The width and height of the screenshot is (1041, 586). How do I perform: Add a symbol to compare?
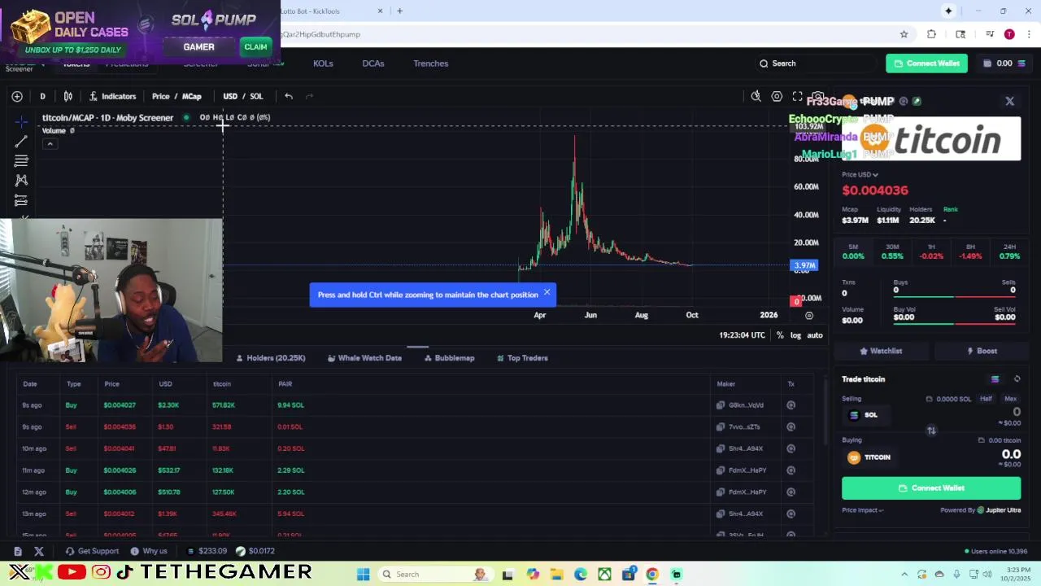17,96
